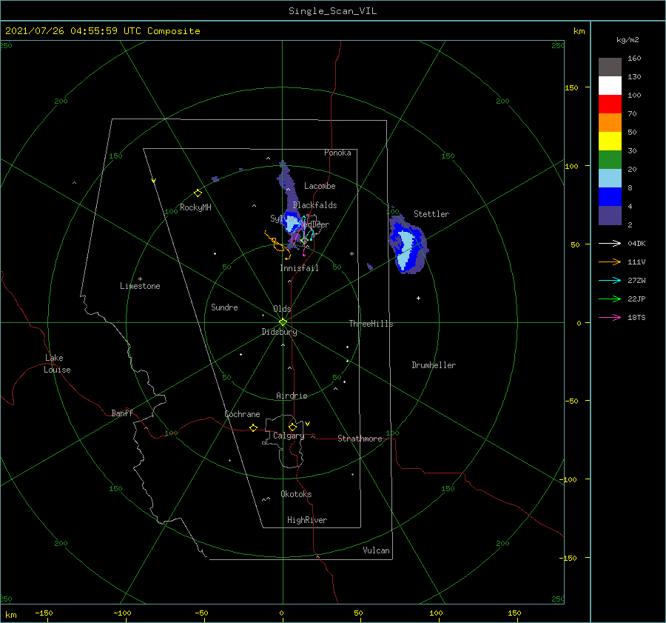The image size is (666, 623).
Task: Click the 111V legend label
Action: tap(636, 262)
